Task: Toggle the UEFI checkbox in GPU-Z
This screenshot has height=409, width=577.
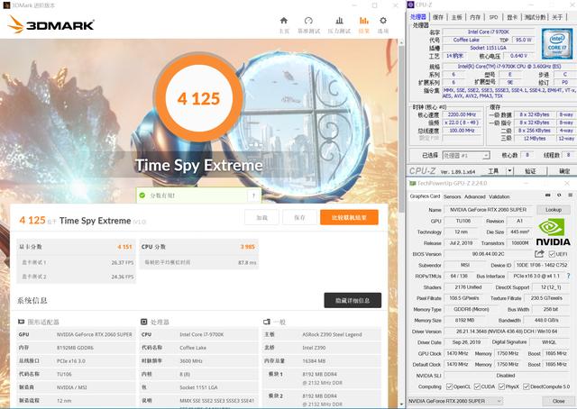Action: pyautogui.click(x=552, y=254)
